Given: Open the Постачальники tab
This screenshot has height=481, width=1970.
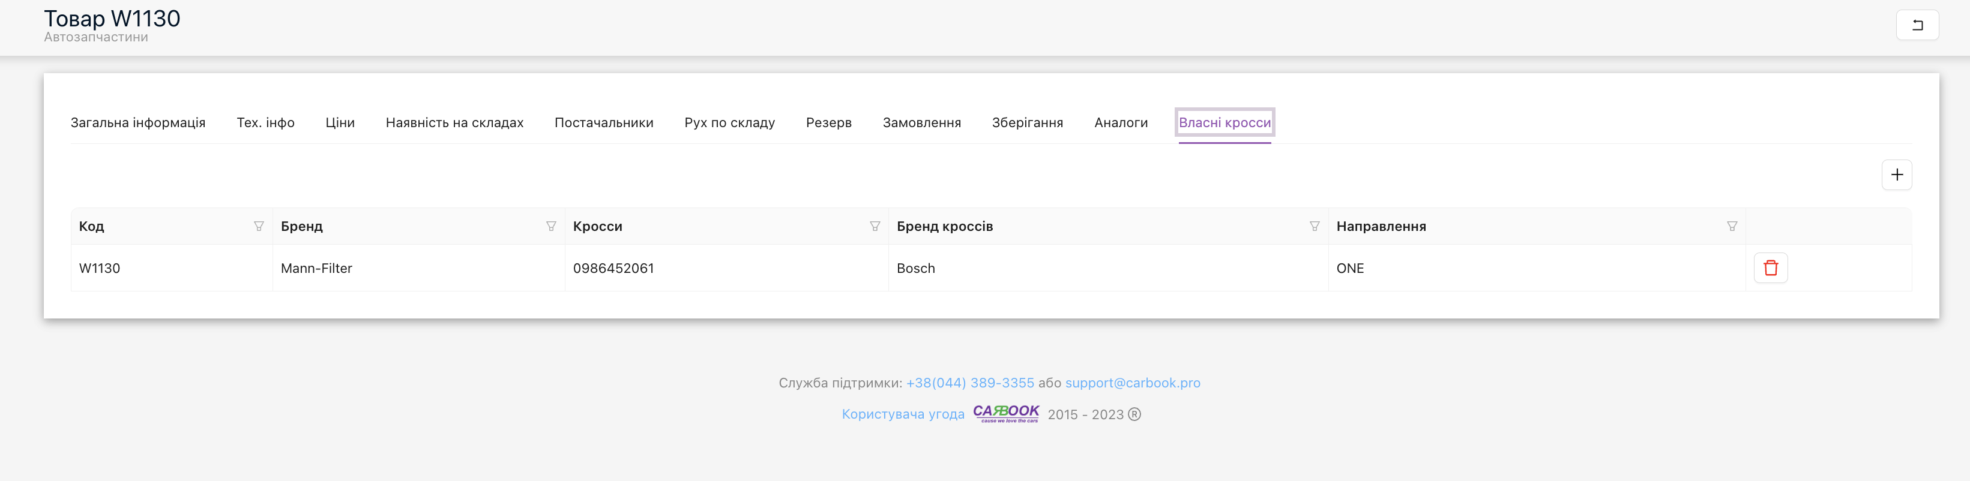Looking at the screenshot, I should pos(603,122).
